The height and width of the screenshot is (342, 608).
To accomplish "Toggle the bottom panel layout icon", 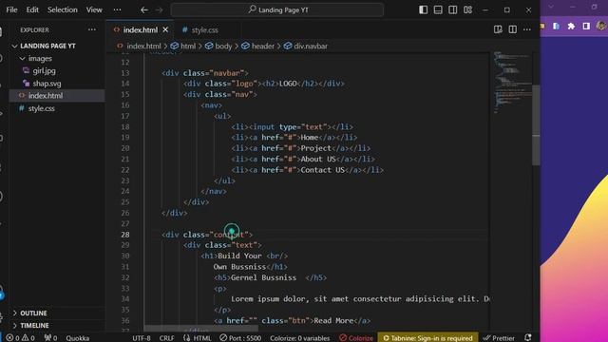I will click(438, 9).
